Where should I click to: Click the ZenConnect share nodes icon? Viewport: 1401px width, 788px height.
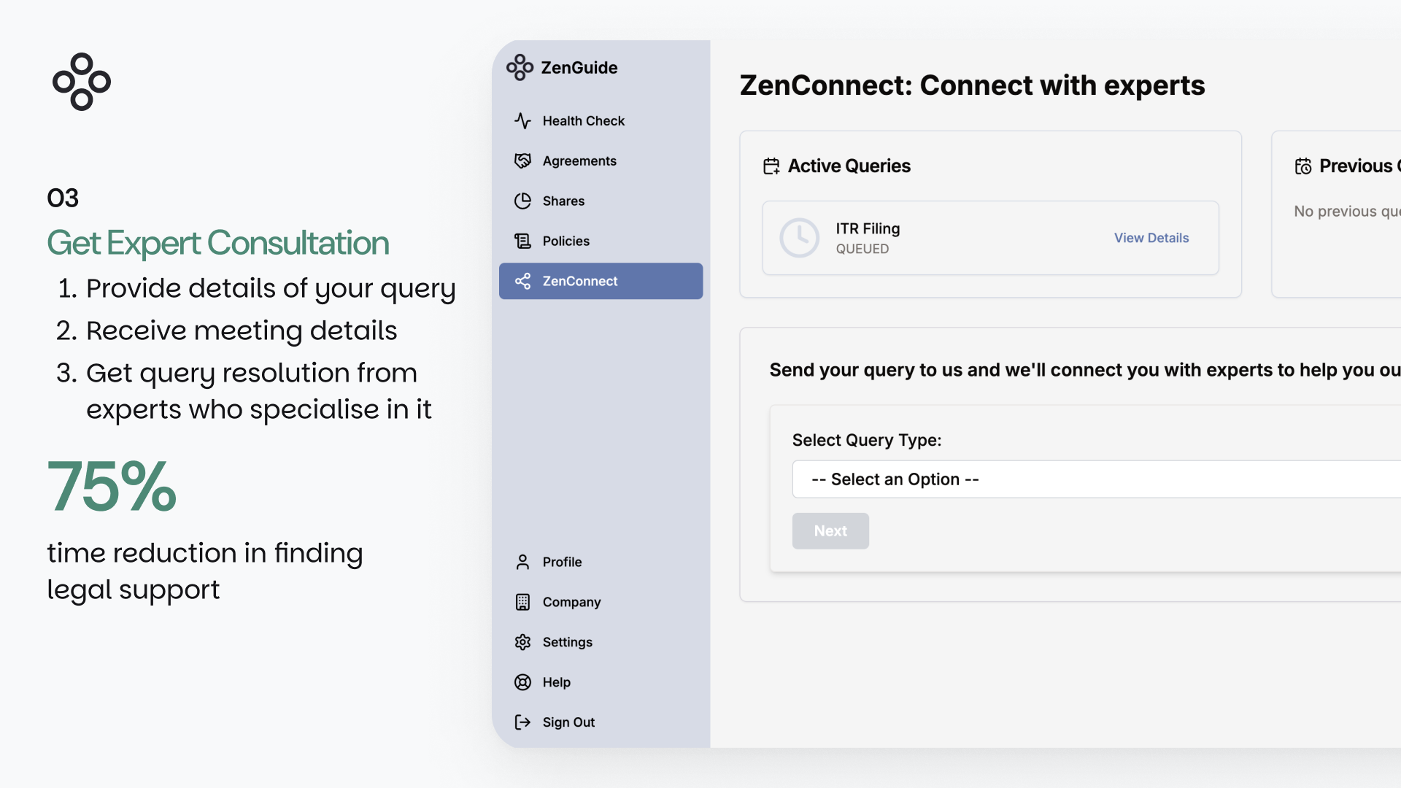coord(522,281)
